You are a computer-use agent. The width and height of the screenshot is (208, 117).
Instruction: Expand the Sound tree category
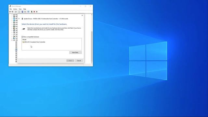[12, 34]
